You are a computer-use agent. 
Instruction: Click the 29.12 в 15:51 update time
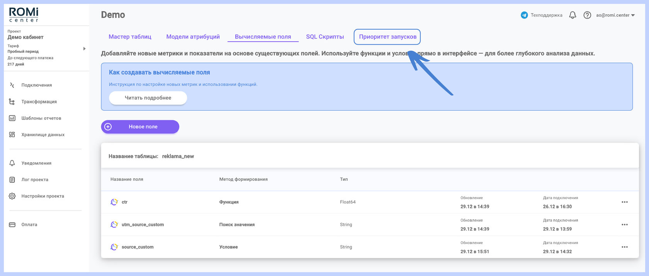click(x=475, y=252)
